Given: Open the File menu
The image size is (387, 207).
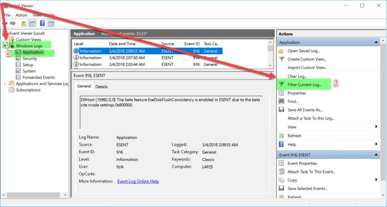Looking at the screenshot, I should (7, 15).
